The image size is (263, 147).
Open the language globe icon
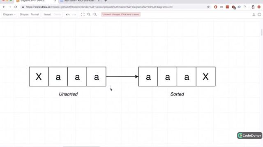[x=259, y=15]
